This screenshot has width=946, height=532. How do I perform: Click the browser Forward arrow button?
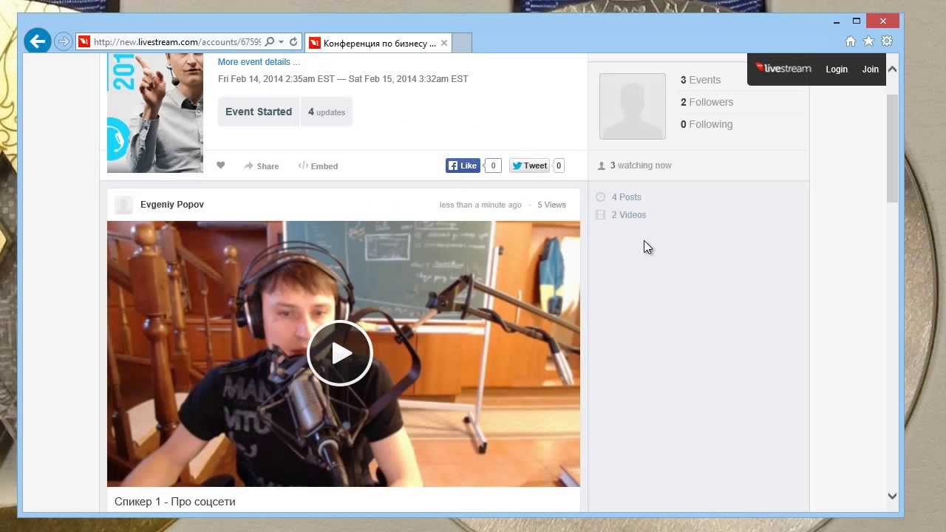(64, 42)
